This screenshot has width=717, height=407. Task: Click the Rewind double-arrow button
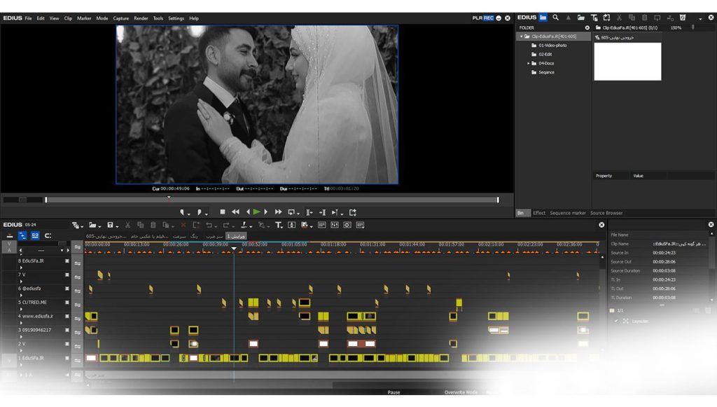click(x=235, y=212)
